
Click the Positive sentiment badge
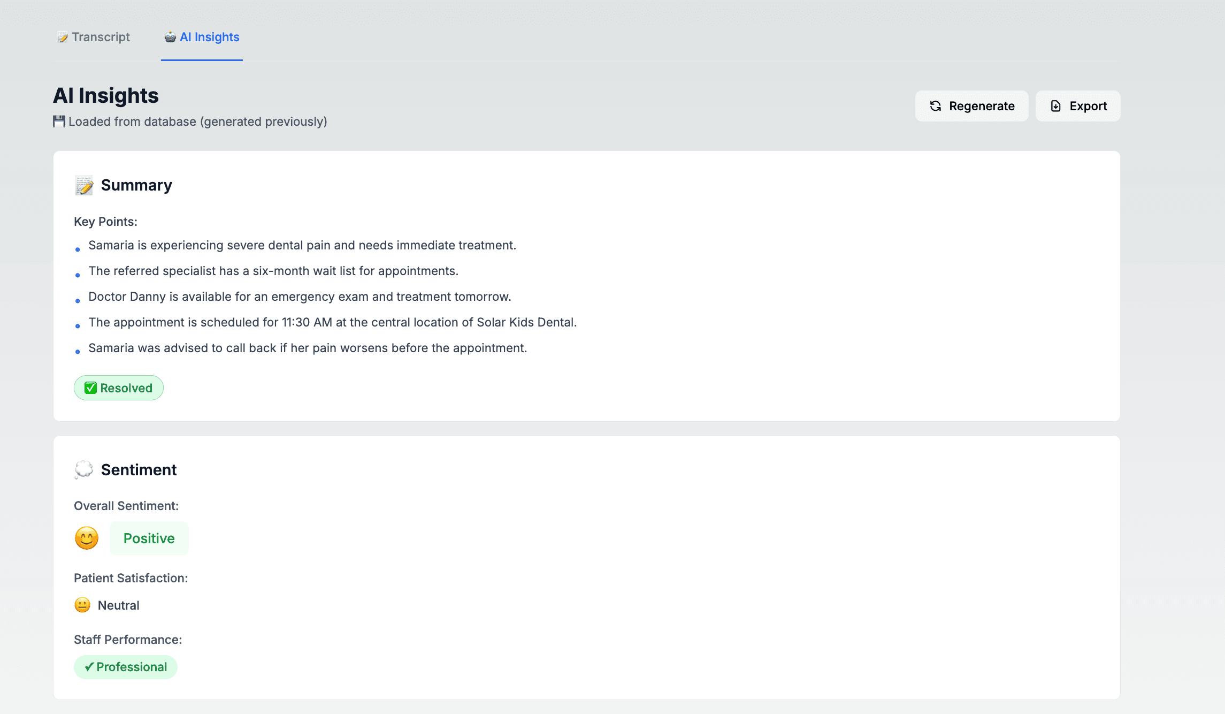point(149,538)
